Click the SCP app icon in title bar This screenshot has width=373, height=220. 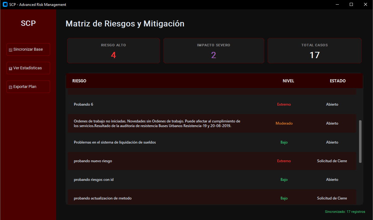coord(5,5)
